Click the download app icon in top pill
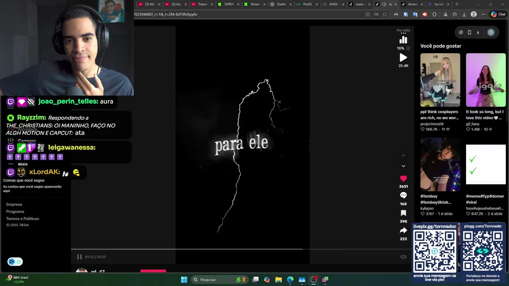The height and width of the screenshot is (286, 509). coord(478,33)
